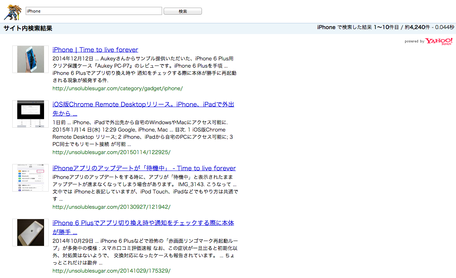
Task: Open the iPhoneアプリのアップデートが「待機中」 result link
Action: click(144, 168)
